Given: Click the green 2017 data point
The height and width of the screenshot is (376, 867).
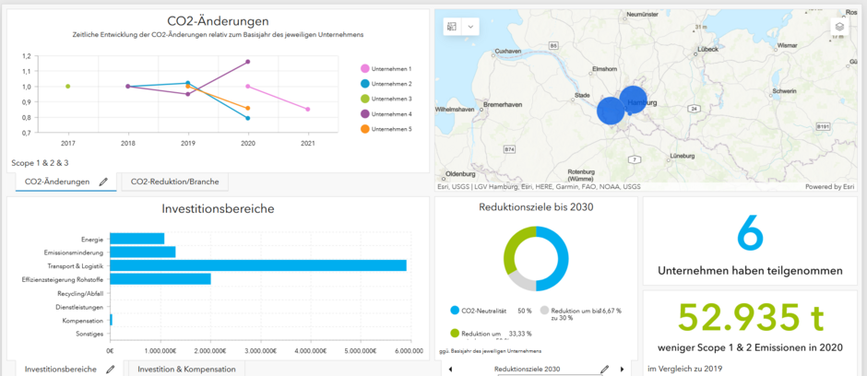Looking at the screenshot, I should (68, 86).
